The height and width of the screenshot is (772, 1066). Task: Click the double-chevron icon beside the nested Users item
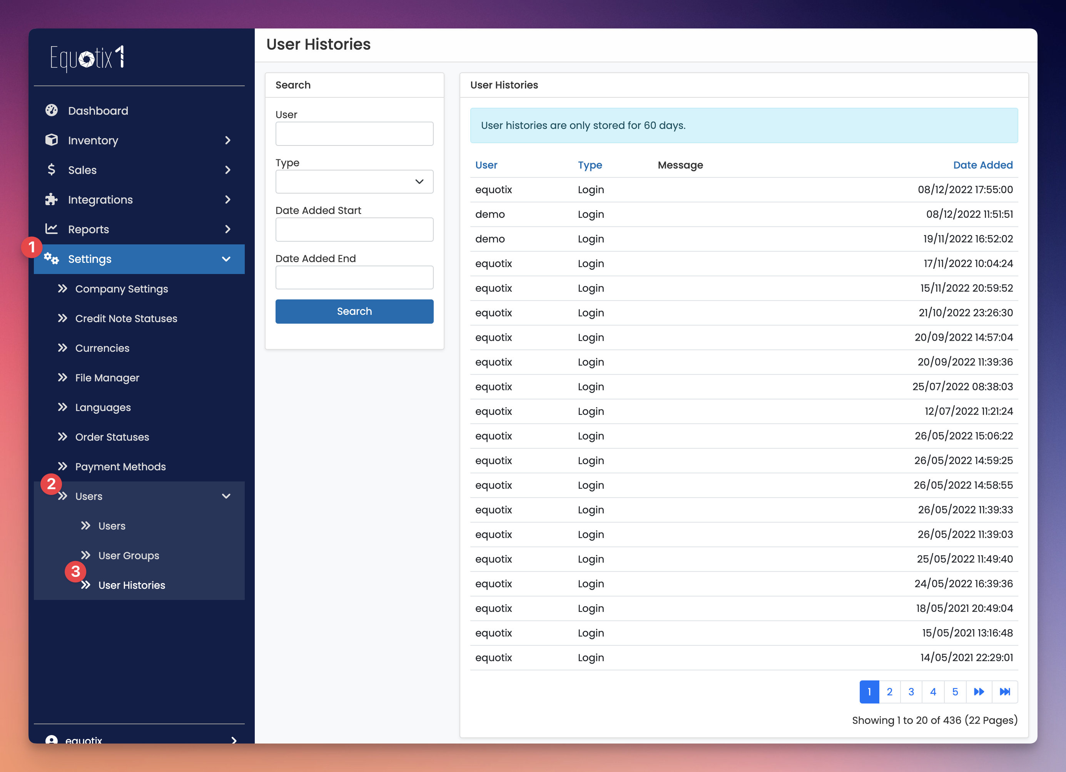click(85, 525)
